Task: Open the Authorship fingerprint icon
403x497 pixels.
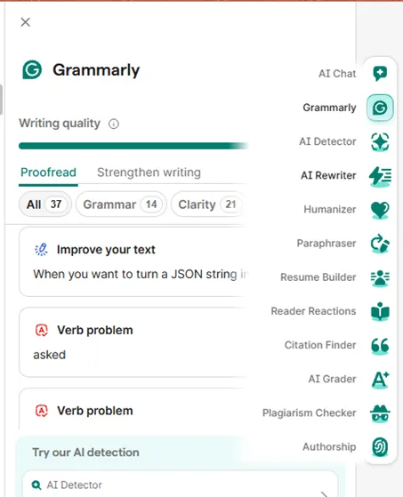Action: (x=380, y=447)
